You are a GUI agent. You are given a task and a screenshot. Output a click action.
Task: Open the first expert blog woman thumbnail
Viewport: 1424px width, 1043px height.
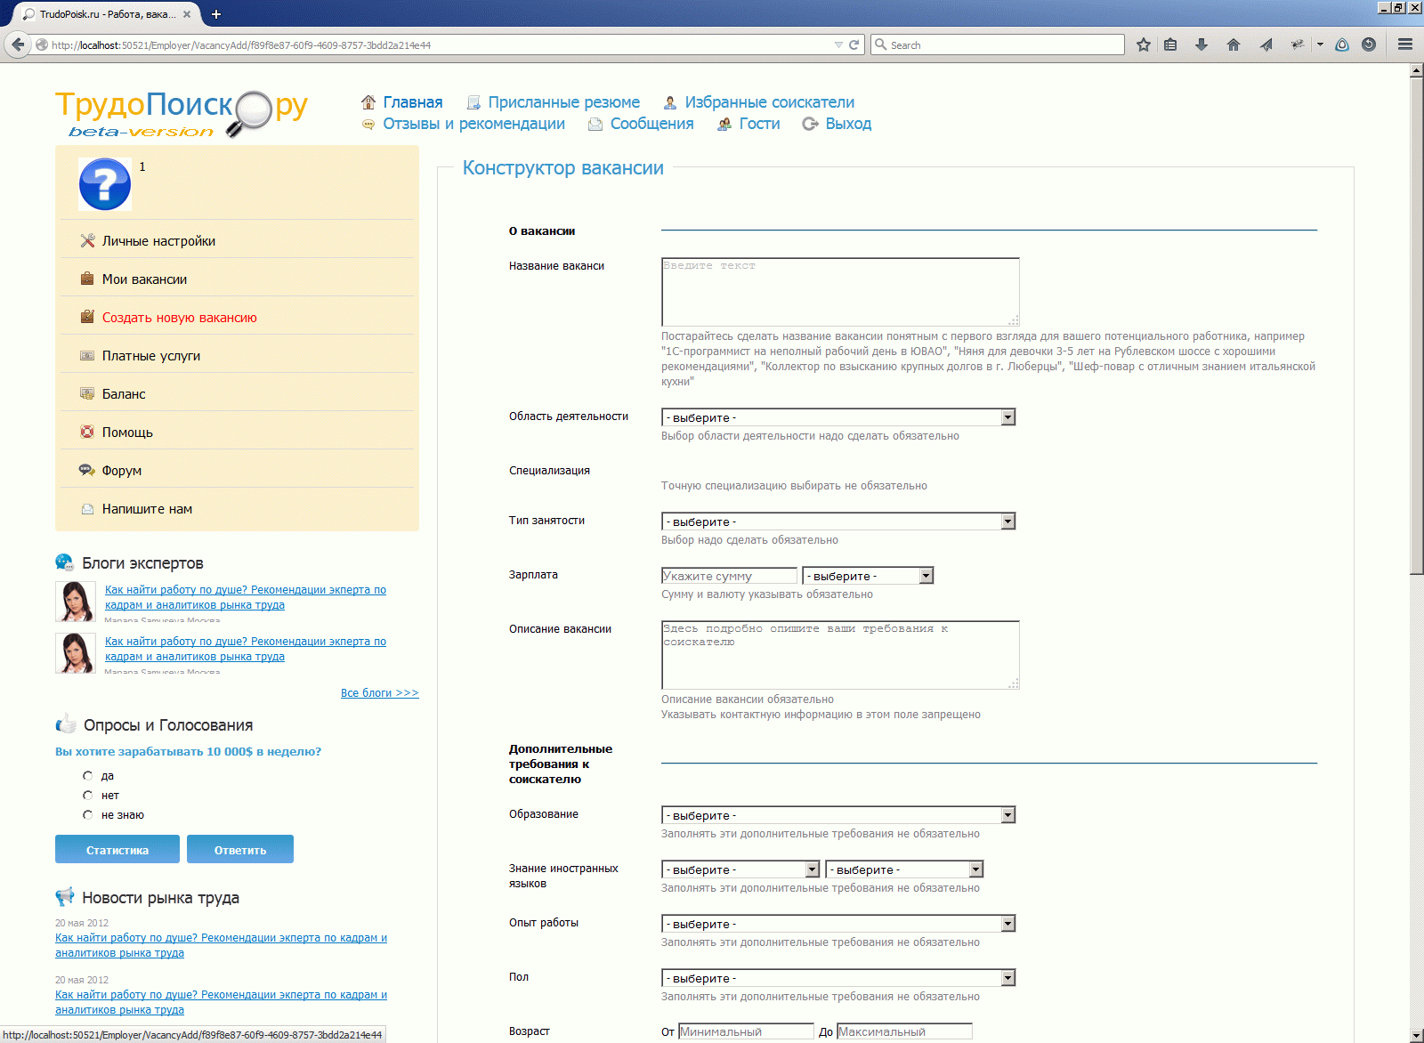[x=76, y=602]
